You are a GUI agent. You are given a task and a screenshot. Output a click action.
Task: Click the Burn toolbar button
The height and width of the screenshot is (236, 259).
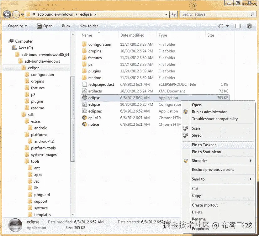tap(66, 26)
